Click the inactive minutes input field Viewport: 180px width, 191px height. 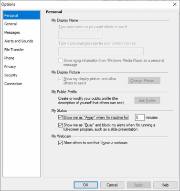140,117
